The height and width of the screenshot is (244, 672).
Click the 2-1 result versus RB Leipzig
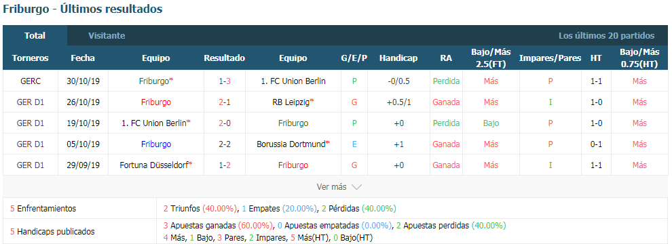(225, 102)
